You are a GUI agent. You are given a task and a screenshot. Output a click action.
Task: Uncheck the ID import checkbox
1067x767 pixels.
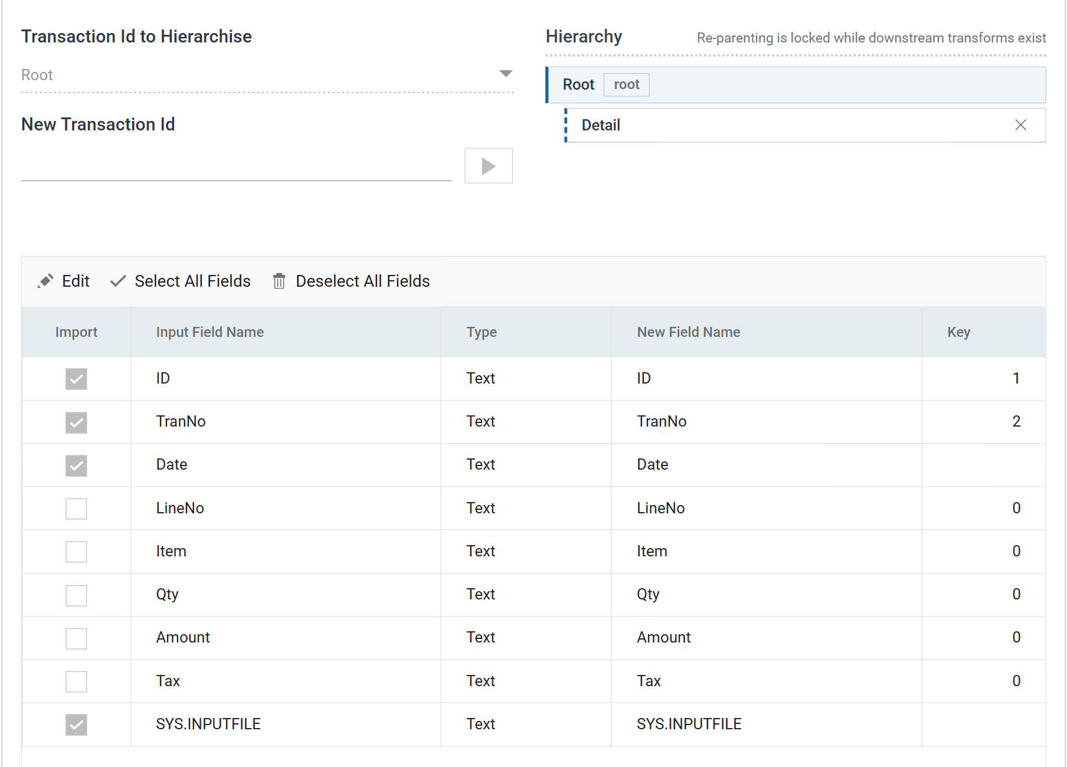pyautogui.click(x=76, y=379)
